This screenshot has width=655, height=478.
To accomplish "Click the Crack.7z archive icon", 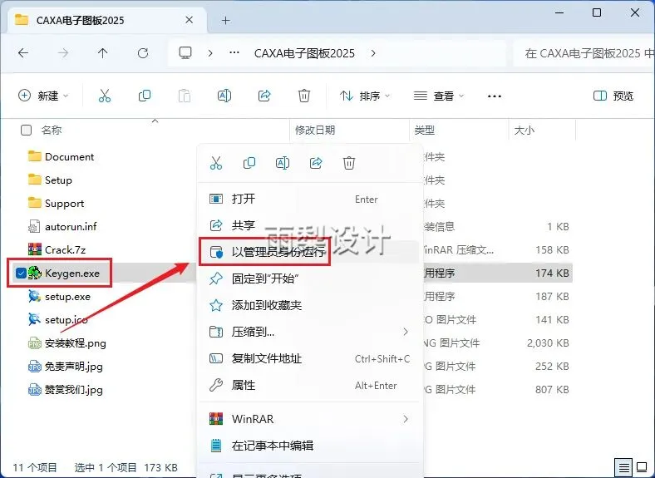I will coord(35,249).
